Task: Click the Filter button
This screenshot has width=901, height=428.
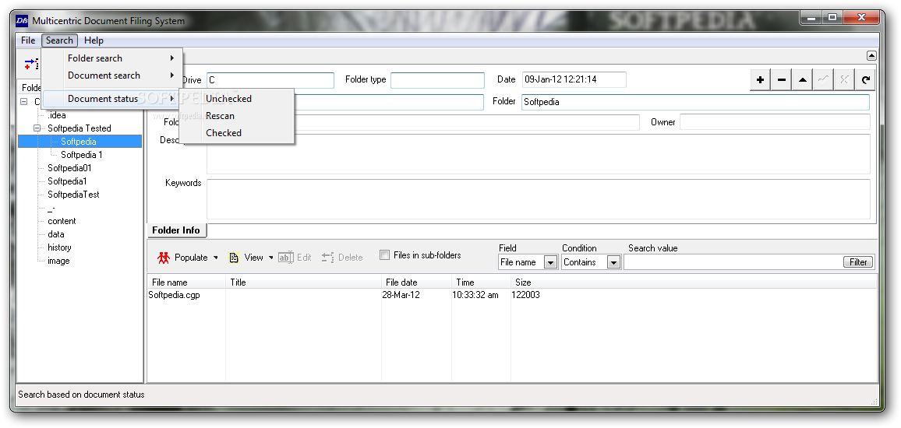Action: 858,262
